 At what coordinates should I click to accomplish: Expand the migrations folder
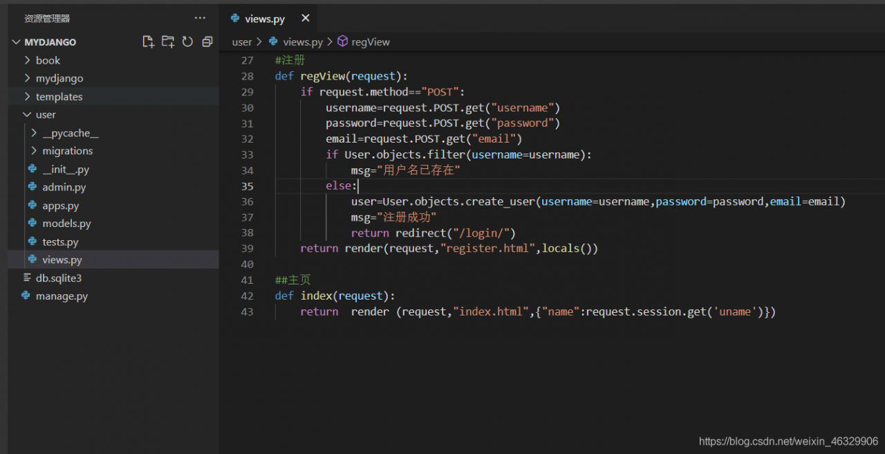point(67,151)
